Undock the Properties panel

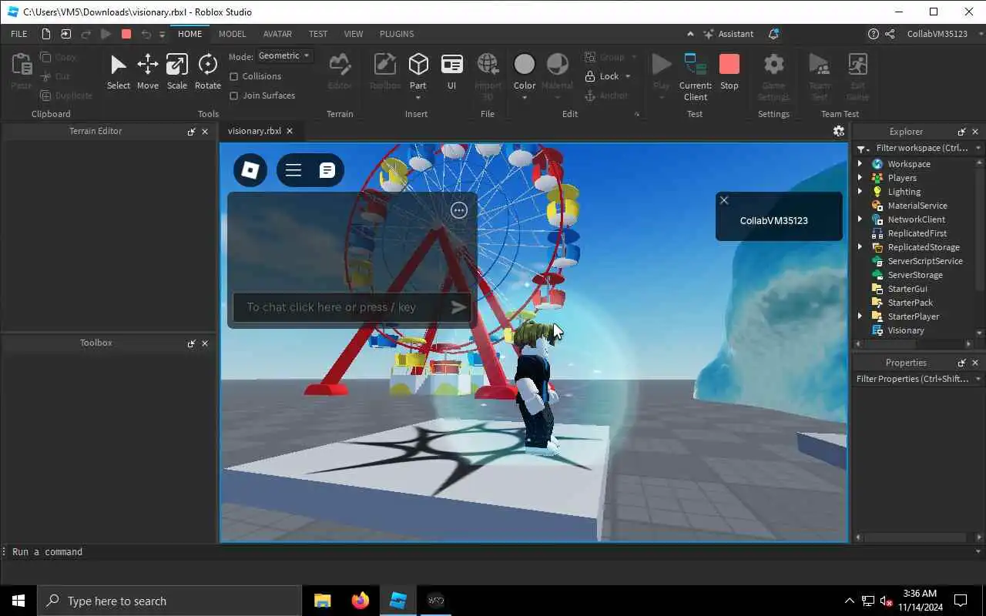(x=961, y=363)
